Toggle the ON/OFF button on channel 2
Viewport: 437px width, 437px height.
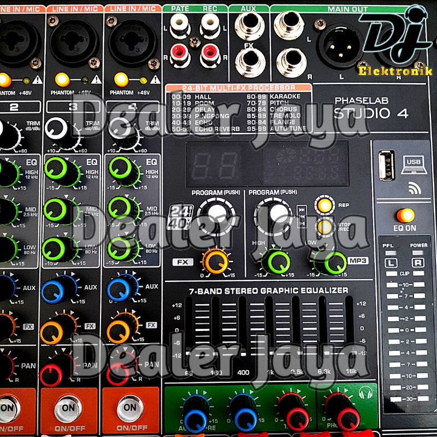click(x=8, y=409)
